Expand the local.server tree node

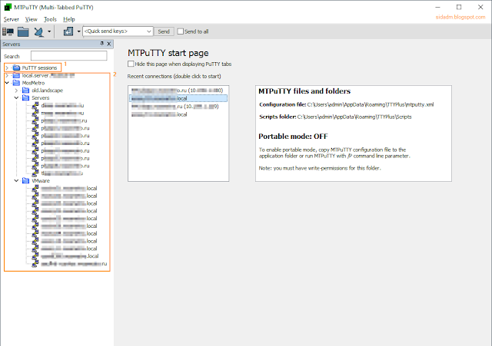click(7, 75)
